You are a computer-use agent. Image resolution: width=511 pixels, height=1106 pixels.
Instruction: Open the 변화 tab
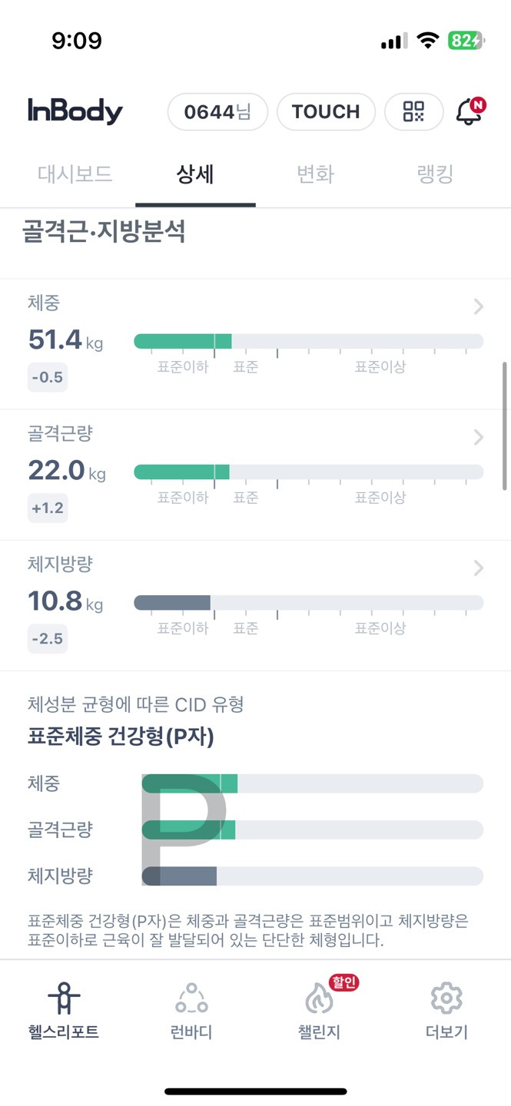point(314,174)
